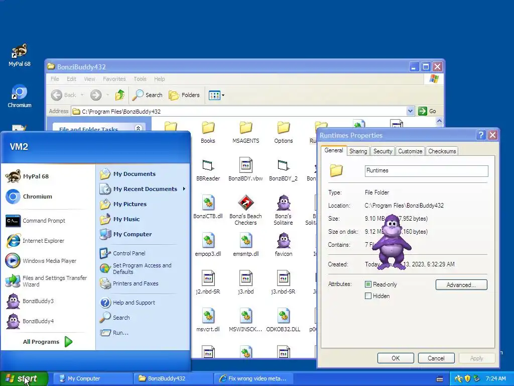Open My Documents in Start menu

pyautogui.click(x=127, y=173)
